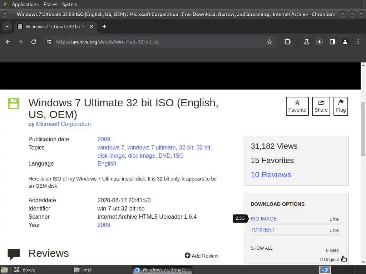Open the Extensions puzzle icon
Screen dimensions: 366x274
[287, 42]
